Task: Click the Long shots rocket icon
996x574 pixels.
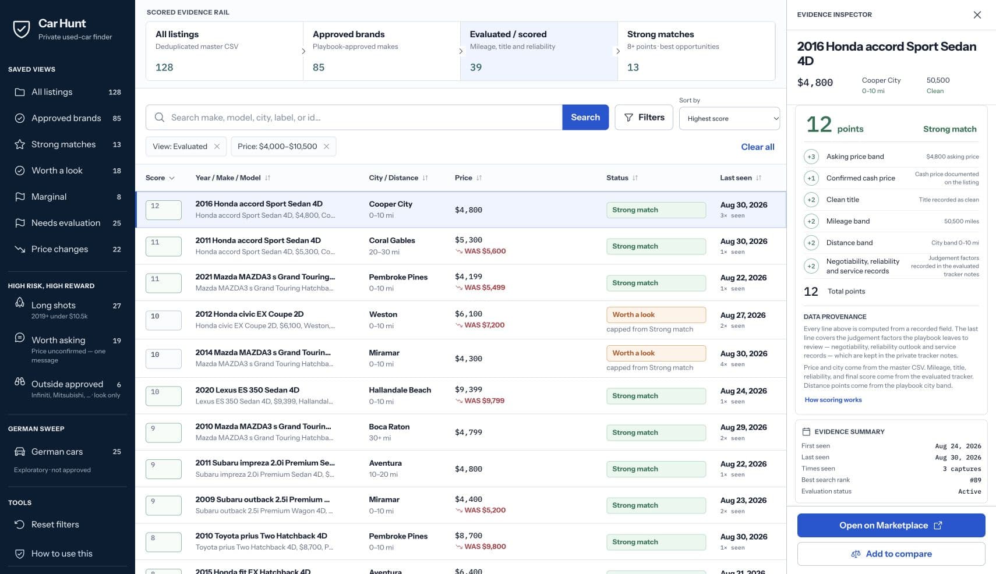Action: click(x=20, y=303)
